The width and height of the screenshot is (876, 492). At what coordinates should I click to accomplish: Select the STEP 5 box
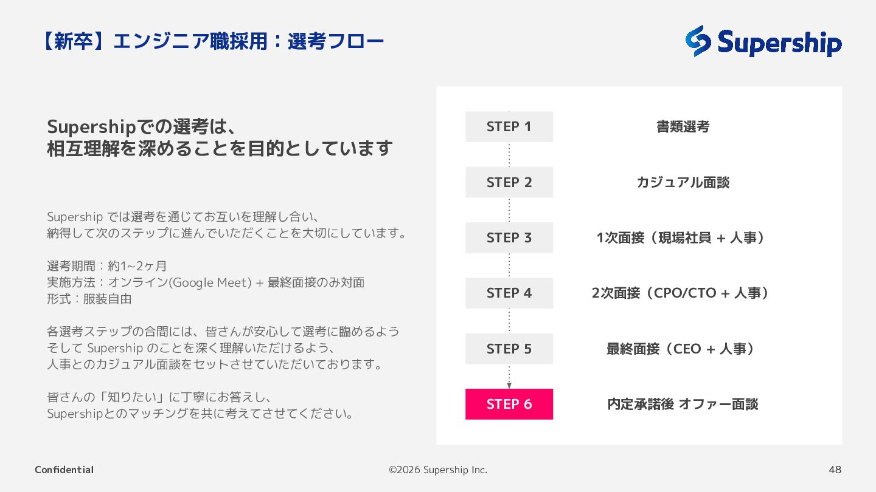tap(509, 349)
